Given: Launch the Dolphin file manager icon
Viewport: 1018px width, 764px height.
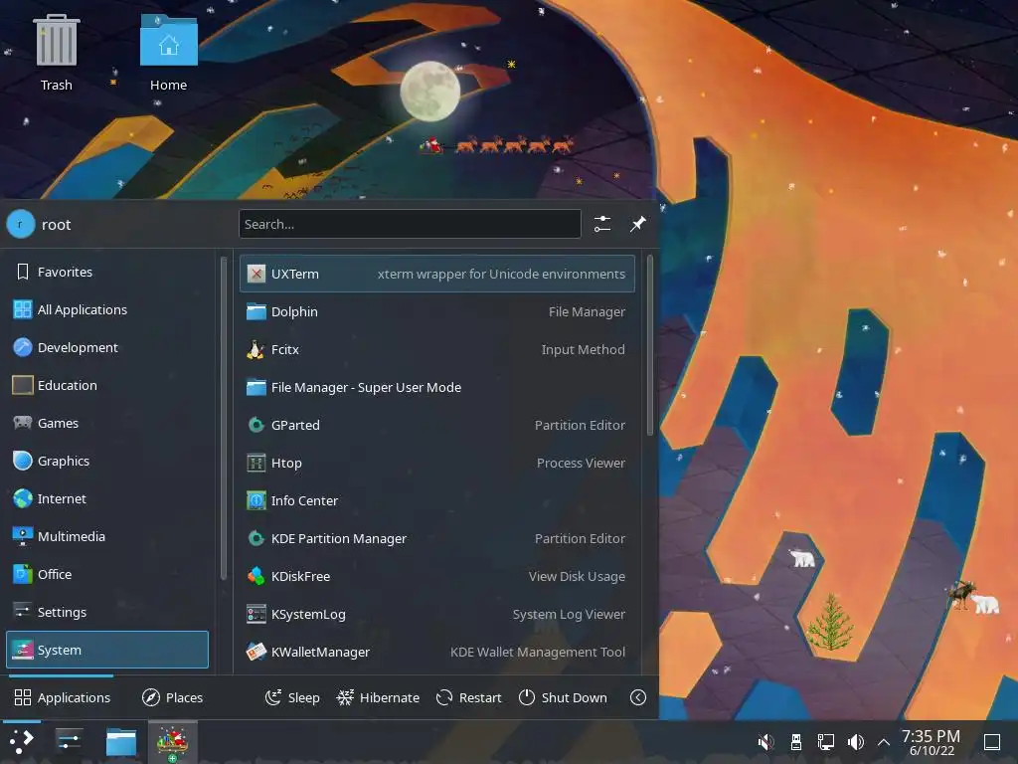Looking at the screenshot, I should (x=256, y=311).
